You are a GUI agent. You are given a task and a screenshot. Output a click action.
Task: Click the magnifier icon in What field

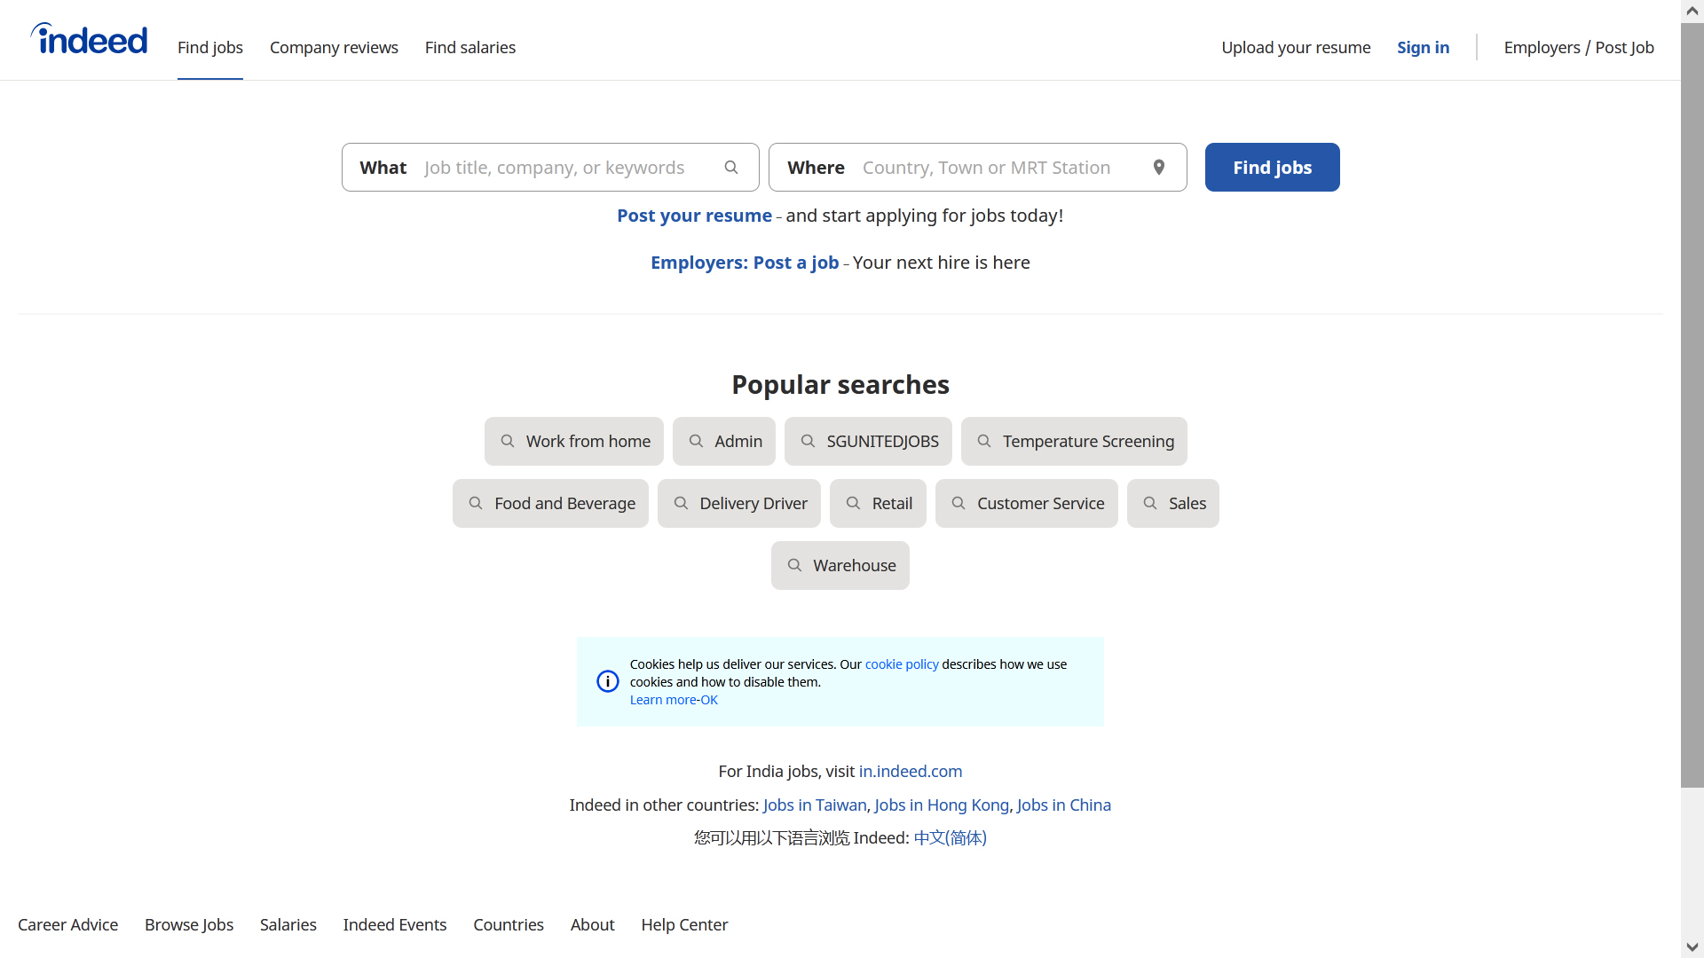pyautogui.click(x=731, y=168)
